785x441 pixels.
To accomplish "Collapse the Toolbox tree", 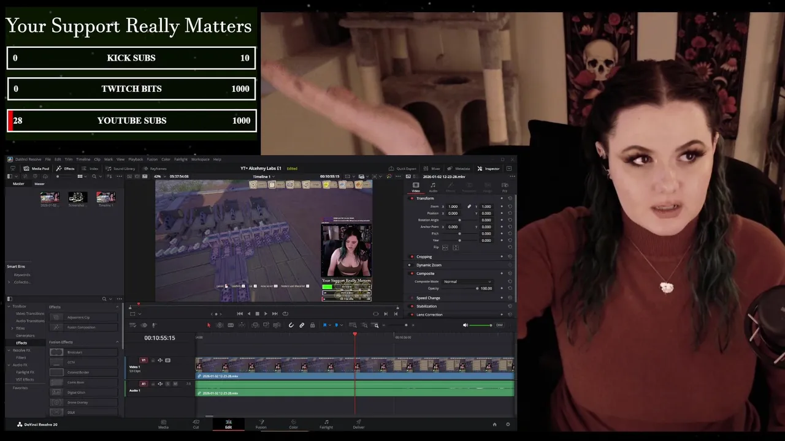I will point(9,306).
